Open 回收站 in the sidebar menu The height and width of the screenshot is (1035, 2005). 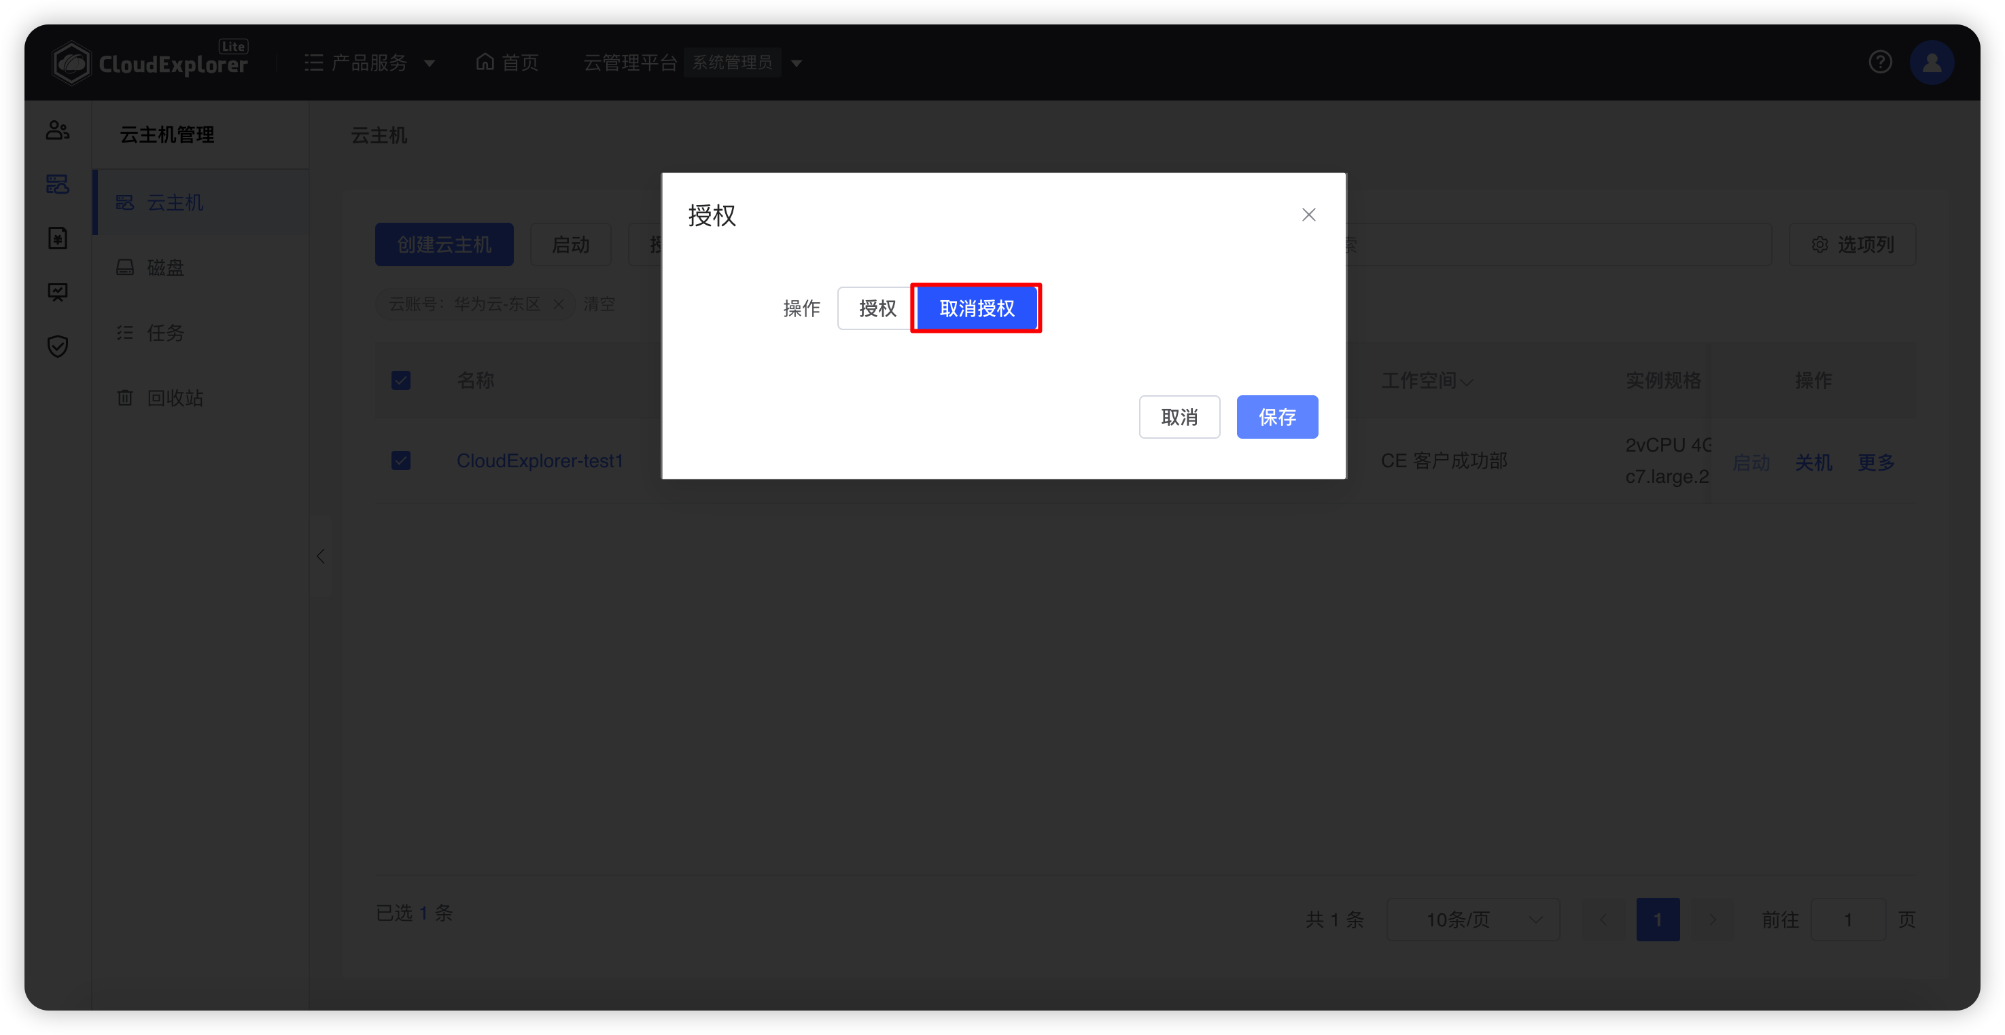coord(202,397)
